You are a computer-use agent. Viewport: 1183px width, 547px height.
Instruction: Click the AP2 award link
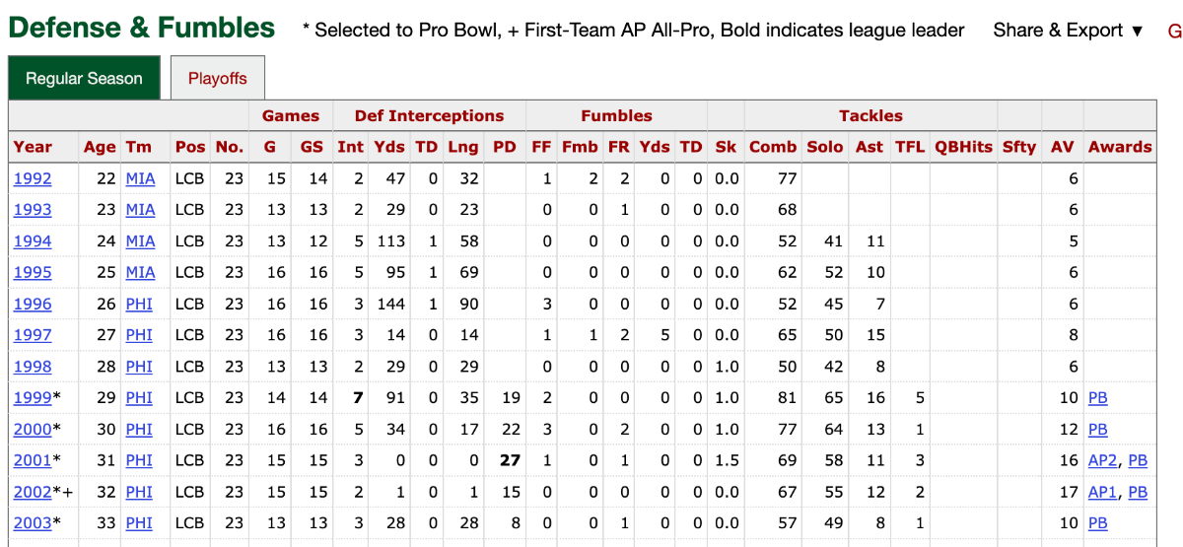click(1102, 461)
